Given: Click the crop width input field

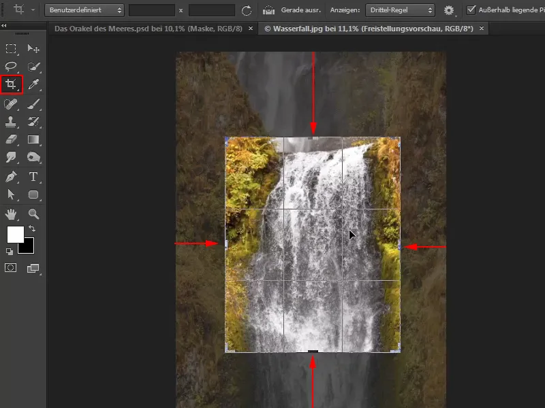Looking at the screenshot, I should (x=152, y=10).
